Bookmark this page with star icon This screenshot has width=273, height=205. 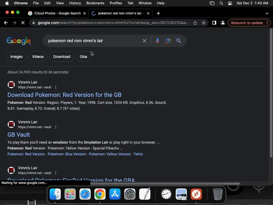(203, 23)
